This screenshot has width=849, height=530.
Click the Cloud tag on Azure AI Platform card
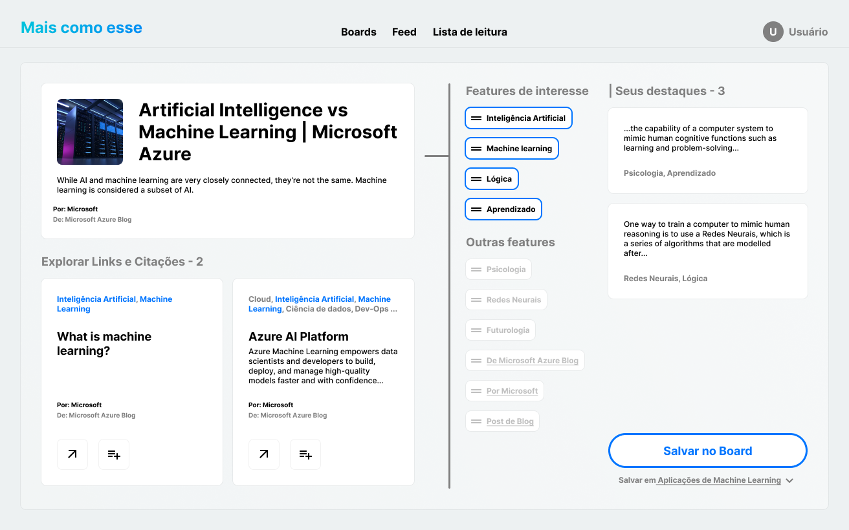259,299
